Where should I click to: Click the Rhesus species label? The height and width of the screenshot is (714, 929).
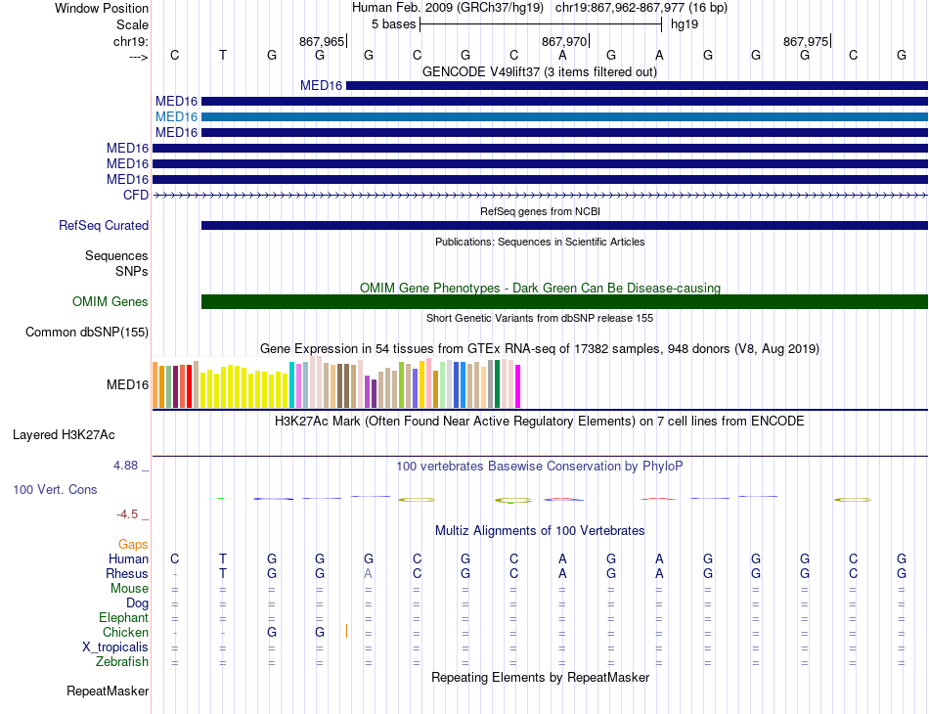click(x=127, y=573)
